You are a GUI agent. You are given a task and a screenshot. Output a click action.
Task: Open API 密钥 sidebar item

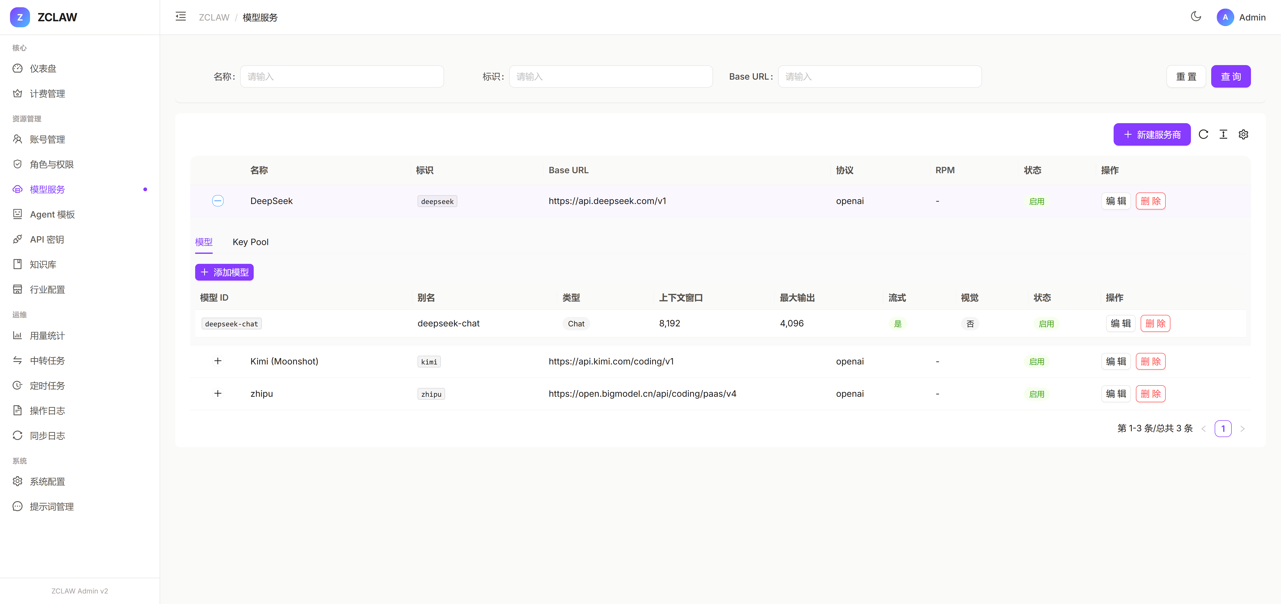tap(47, 239)
